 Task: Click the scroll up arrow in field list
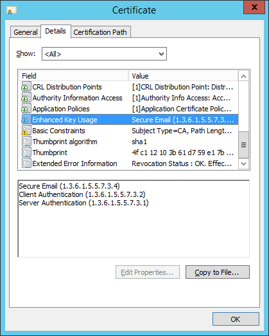pos(243,76)
